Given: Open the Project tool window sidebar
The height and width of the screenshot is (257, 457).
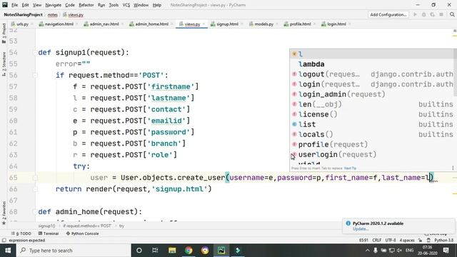Looking at the screenshot, I should point(4,33).
